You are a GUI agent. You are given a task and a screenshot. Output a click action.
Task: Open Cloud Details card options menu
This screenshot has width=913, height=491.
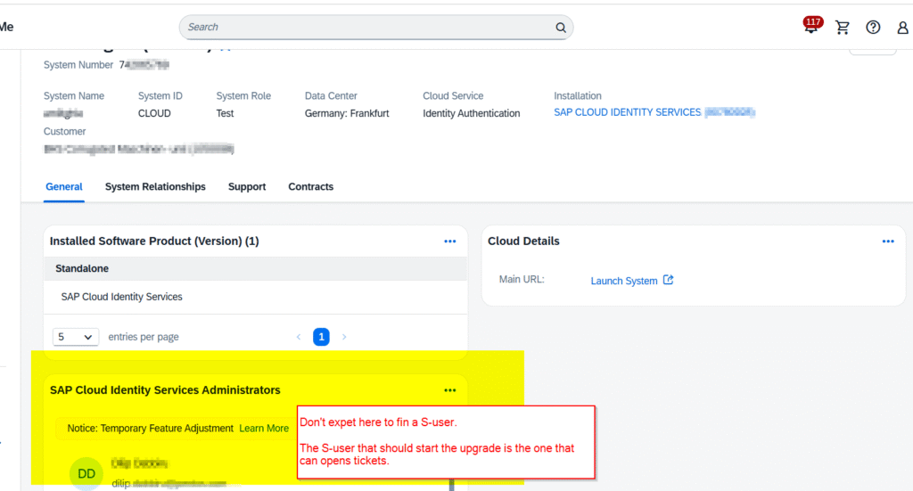click(888, 241)
